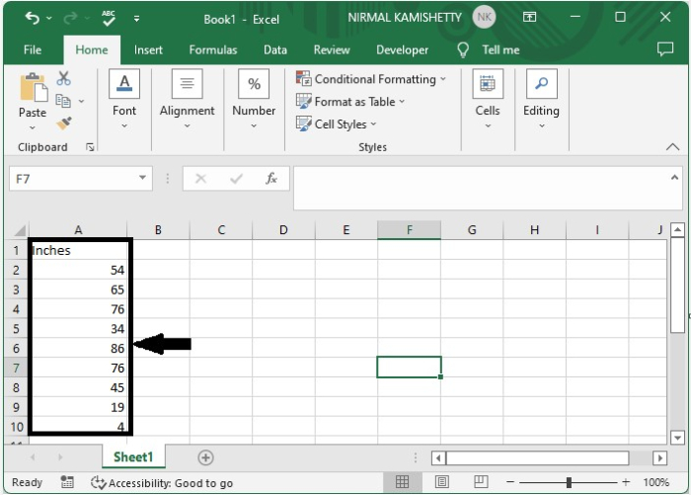The height and width of the screenshot is (495, 691).
Task: Click inside the formula bar
Action: (x=481, y=188)
